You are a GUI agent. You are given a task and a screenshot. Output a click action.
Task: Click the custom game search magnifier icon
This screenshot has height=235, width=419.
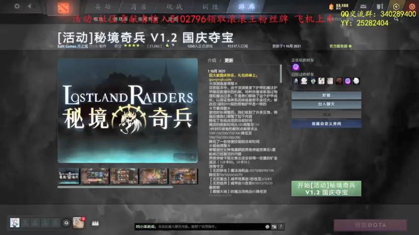coord(396,19)
